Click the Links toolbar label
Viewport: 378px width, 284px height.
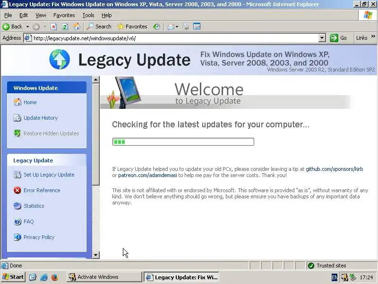361,38
